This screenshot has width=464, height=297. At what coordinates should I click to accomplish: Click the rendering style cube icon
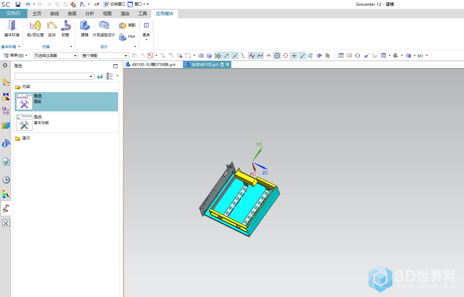click(408, 56)
